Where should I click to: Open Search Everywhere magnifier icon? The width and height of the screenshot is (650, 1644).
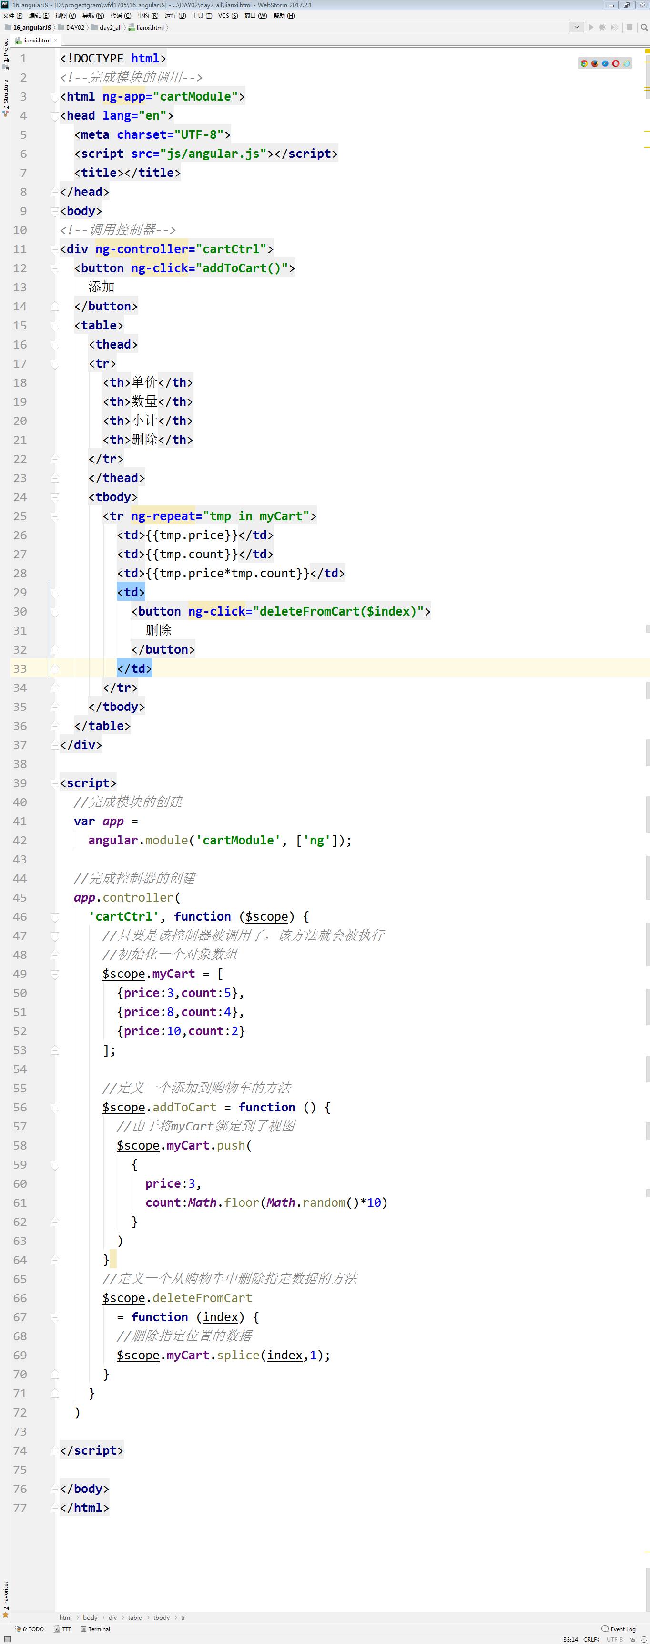pyautogui.click(x=644, y=28)
